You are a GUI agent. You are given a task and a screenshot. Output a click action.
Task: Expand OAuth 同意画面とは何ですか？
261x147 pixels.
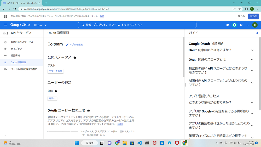[221, 50]
